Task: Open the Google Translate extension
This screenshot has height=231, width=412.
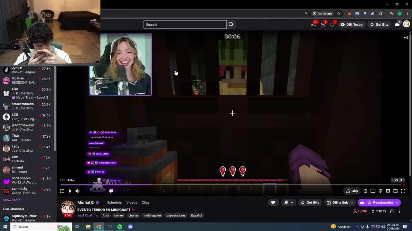Action: coord(357,13)
